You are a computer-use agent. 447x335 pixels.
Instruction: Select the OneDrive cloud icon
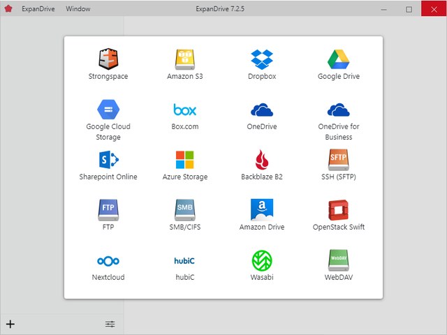pyautogui.click(x=262, y=110)
